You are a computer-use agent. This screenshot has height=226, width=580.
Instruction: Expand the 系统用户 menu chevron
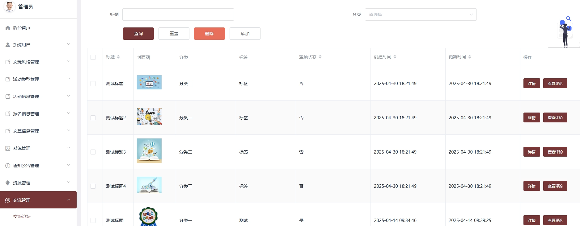69,44
